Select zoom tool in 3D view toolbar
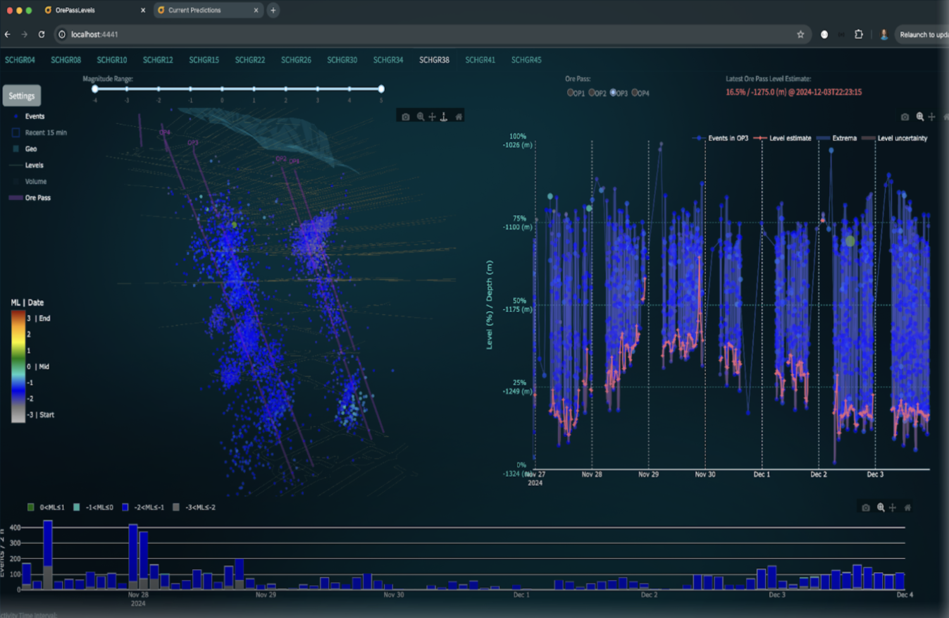Image resolution: width=949 pixels, height=618 pixels. 420,117
